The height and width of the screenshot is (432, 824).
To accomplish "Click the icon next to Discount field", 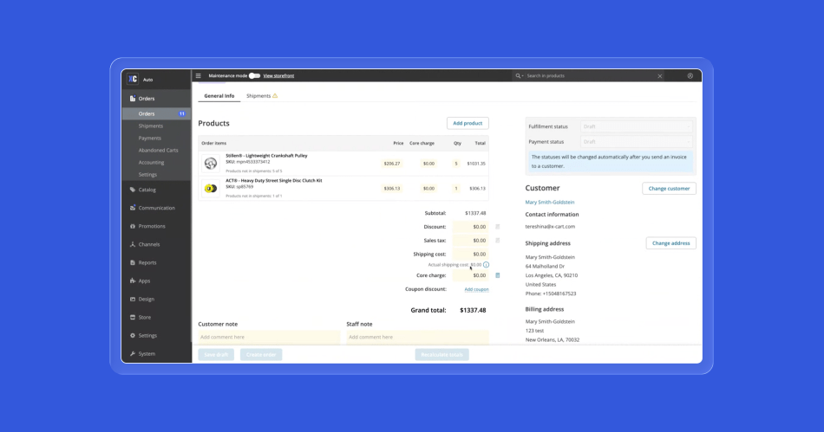I will (x=498, y=227).
